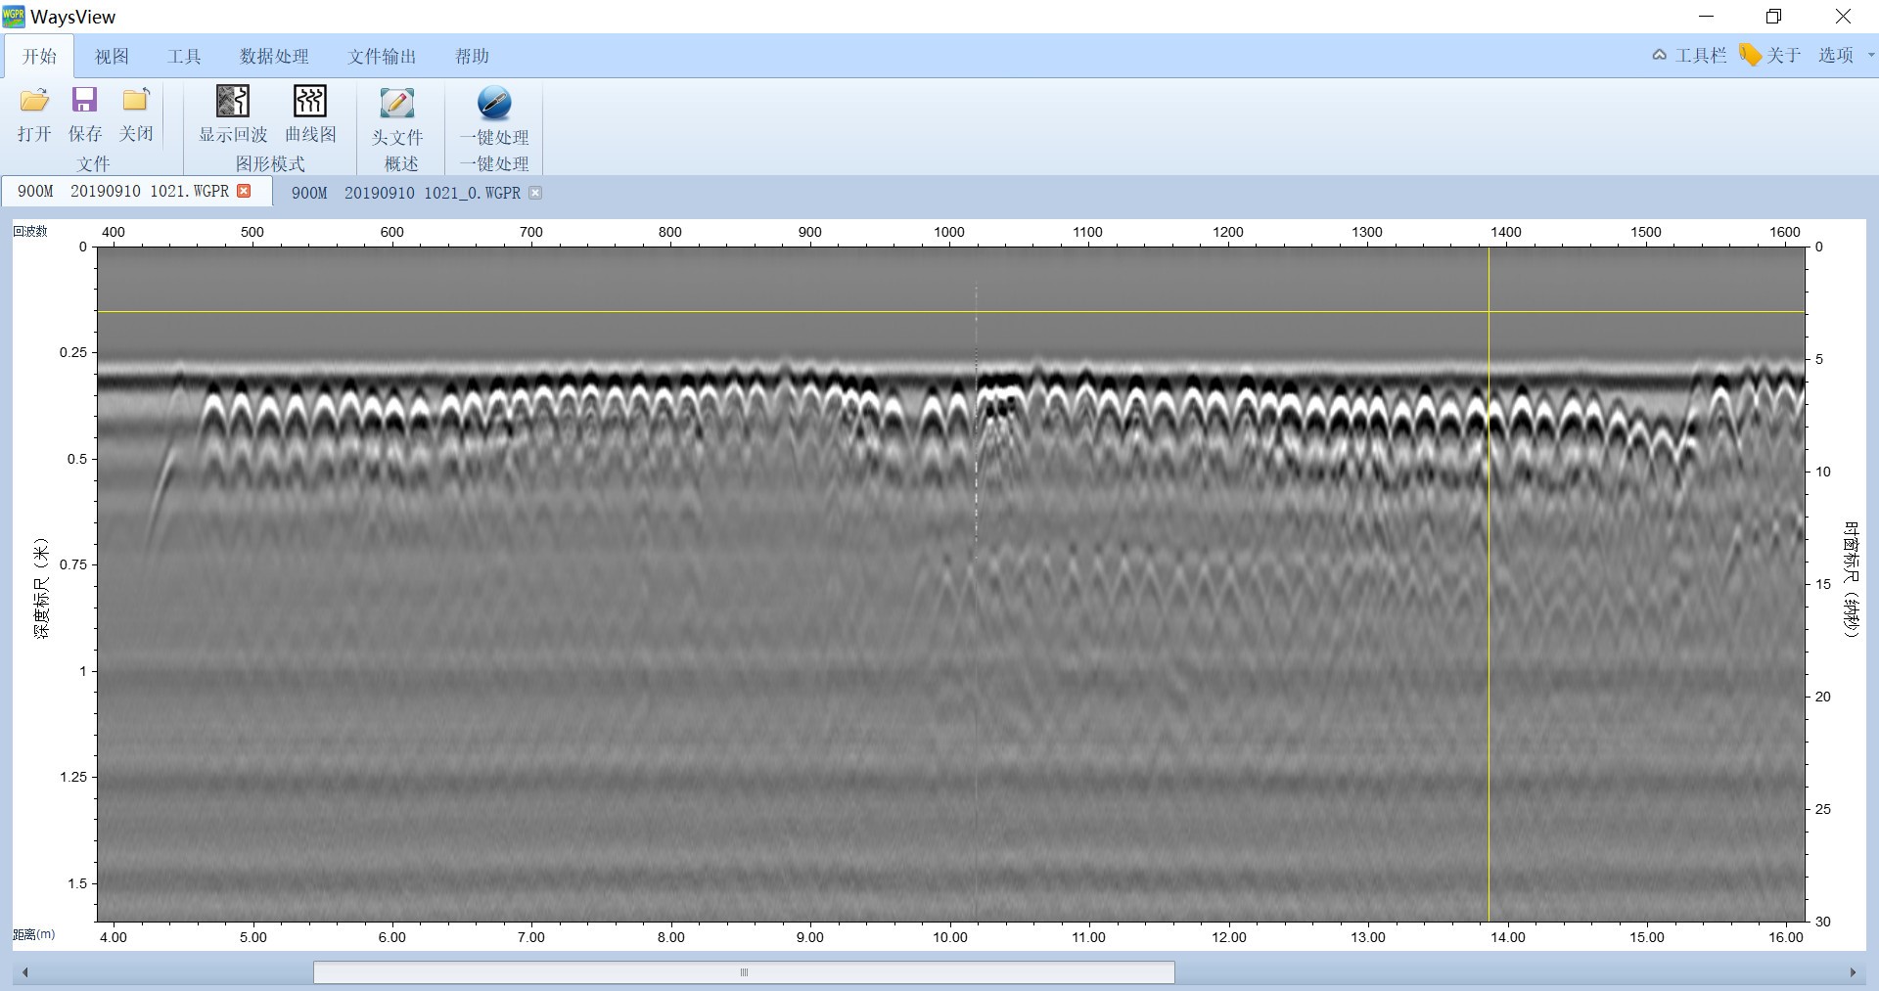Image resolution: width=1879 pixels, height=991 pixels.
Task: Click the right arrow of horizontal scrollbar
Action: [x=1853, y=972]
